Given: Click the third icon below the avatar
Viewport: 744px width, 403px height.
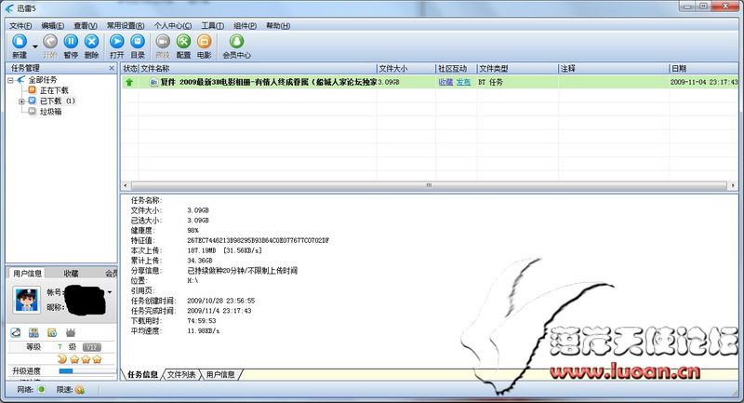Looking at the screenshot, I should (52, 332).
